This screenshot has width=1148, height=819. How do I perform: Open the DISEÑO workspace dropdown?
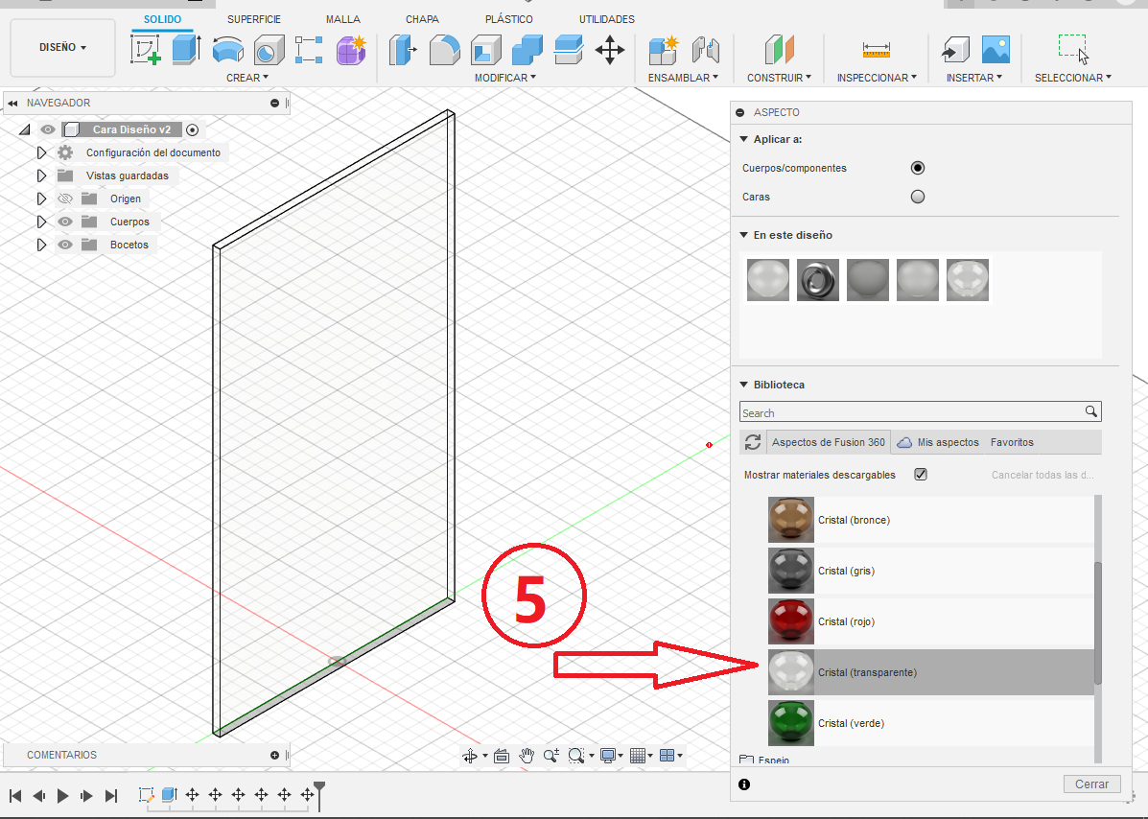(63, 48)
